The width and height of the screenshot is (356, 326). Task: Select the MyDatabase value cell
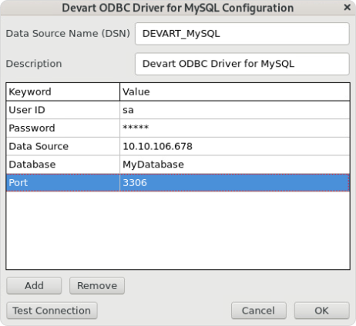[x=235, y=165]
